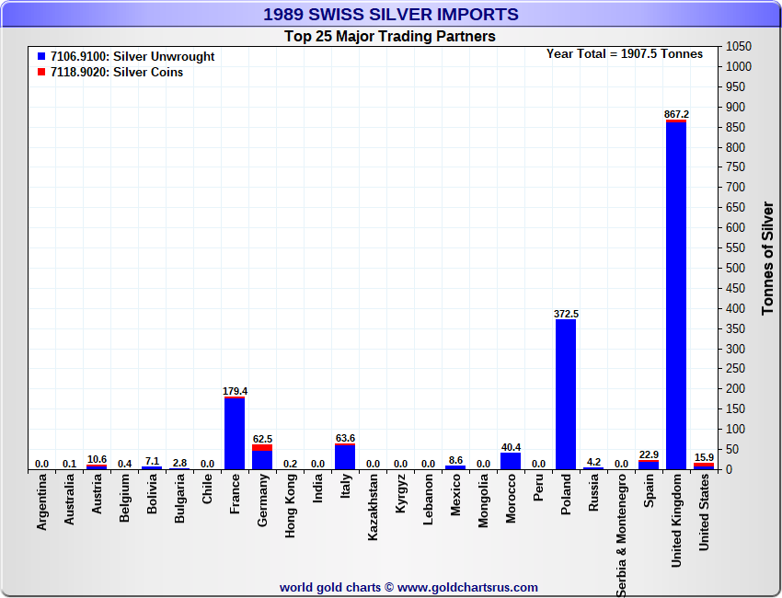This screenshot has width=782, height=598.
Task: Click the subtitle Top 25 Major Trading Partners
Action: pyautogui.click(x=390, y=37)
